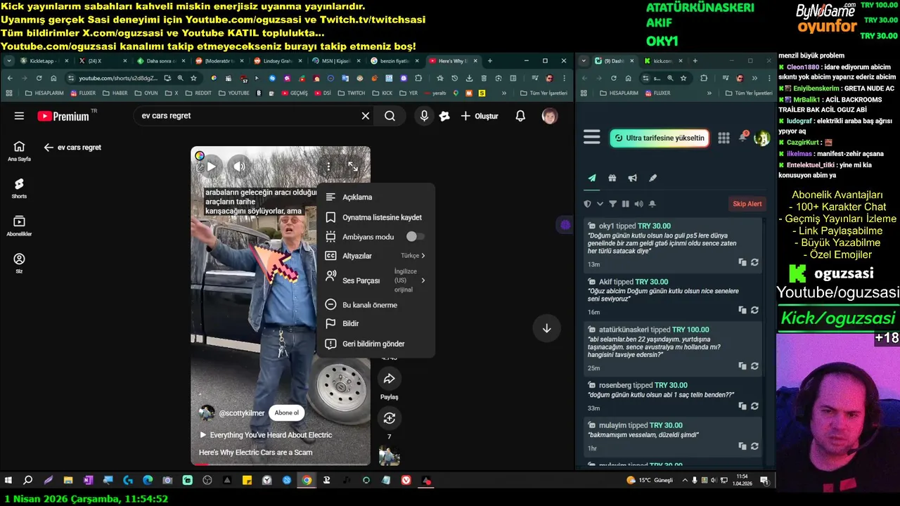Clear the YouTube search box text
The image size is (900, 506).
[365, 116]
